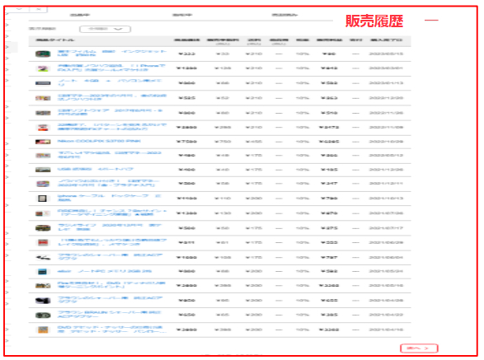Click the small X button at top-left
This screenshot has height=360, width=484.
point(38,9)
